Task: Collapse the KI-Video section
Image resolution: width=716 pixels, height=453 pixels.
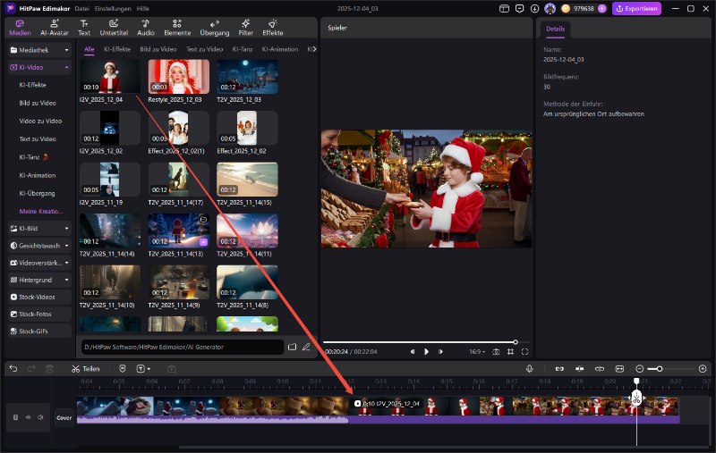Action: [x=39, y=67]
